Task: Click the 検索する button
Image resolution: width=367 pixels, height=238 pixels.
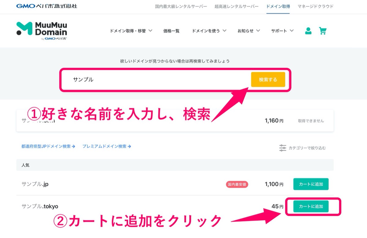Action: [268, 80]
